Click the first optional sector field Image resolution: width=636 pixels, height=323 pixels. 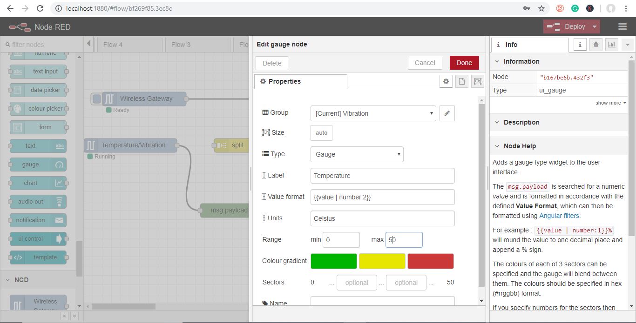click(x=357, y=283)
